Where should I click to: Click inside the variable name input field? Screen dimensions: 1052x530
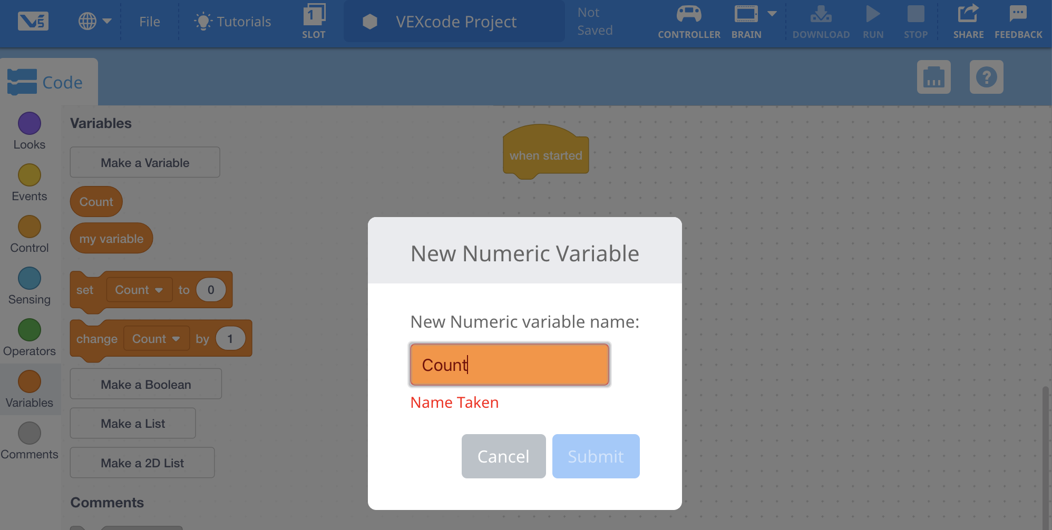[x=509, y=364]
